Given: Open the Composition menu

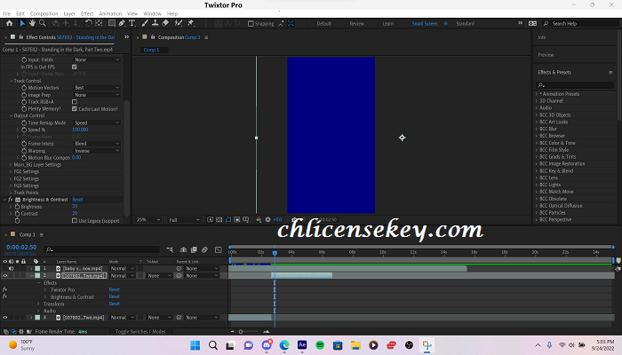Looking at the screenshot, I should 44,13.
